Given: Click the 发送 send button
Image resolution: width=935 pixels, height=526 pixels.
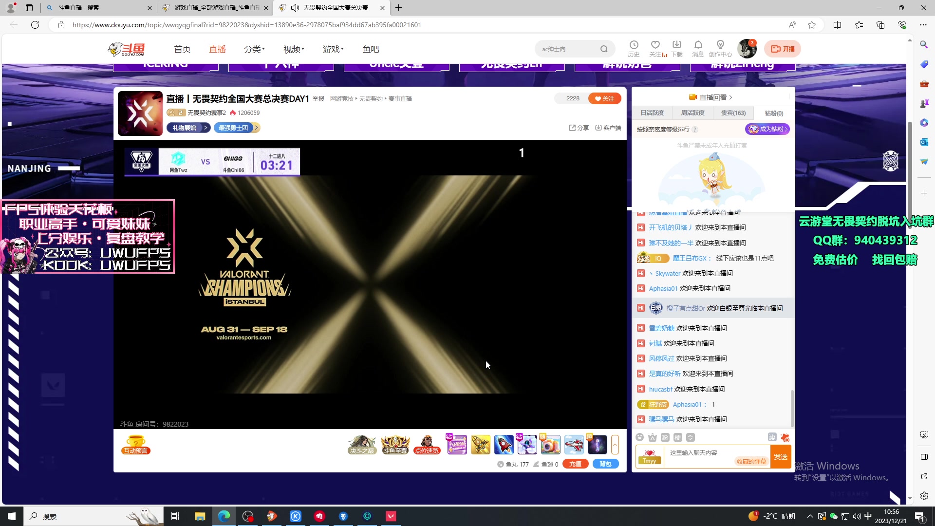Looking at the screenshot, I should pyautogui.click(x=781, y=457).
